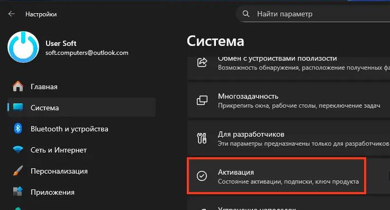Click the nearby sharing share icon
The width and height of the screenshot is (390, 210).
(202, 62)
